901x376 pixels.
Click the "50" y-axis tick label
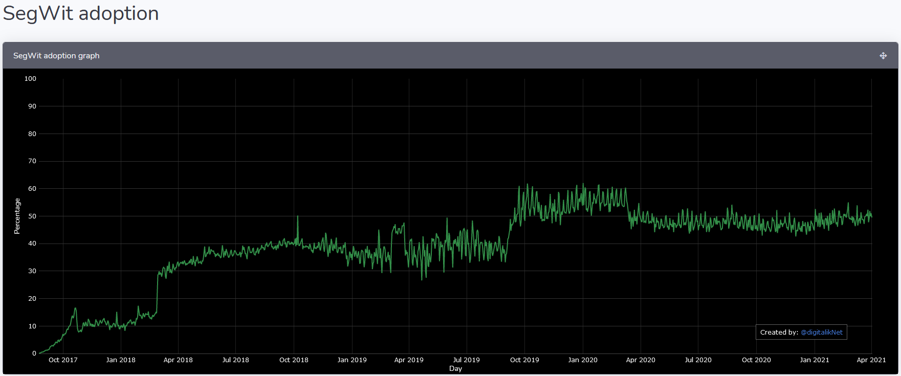pos(32,216)
